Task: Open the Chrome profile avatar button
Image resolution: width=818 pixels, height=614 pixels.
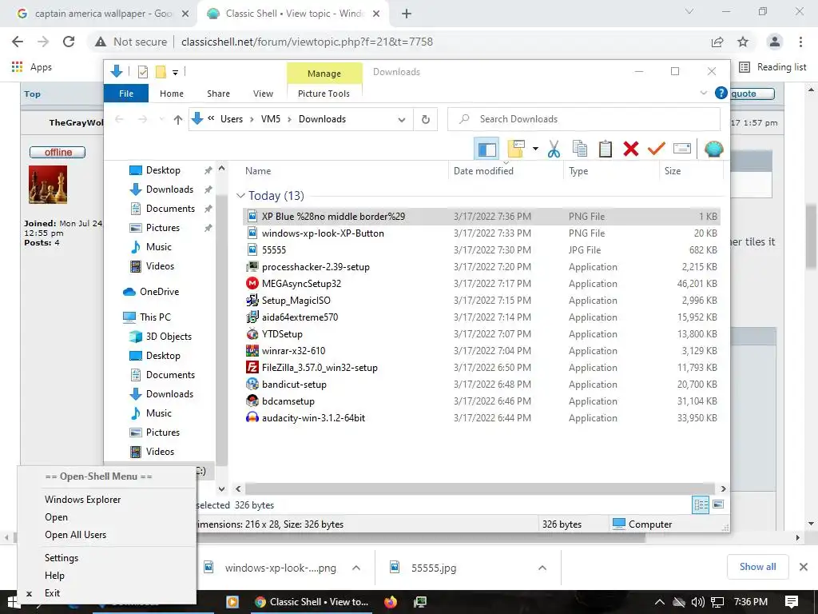Action: (x=775, y=42)
